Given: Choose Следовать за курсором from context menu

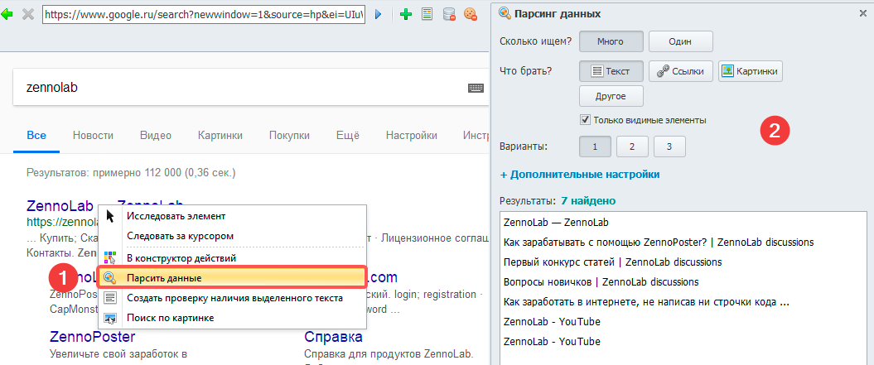Looking at the screenshot, I should [x=232, y=236].
